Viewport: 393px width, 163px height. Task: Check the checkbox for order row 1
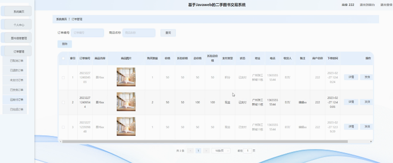pyautogui.click(x=63, y=78)
